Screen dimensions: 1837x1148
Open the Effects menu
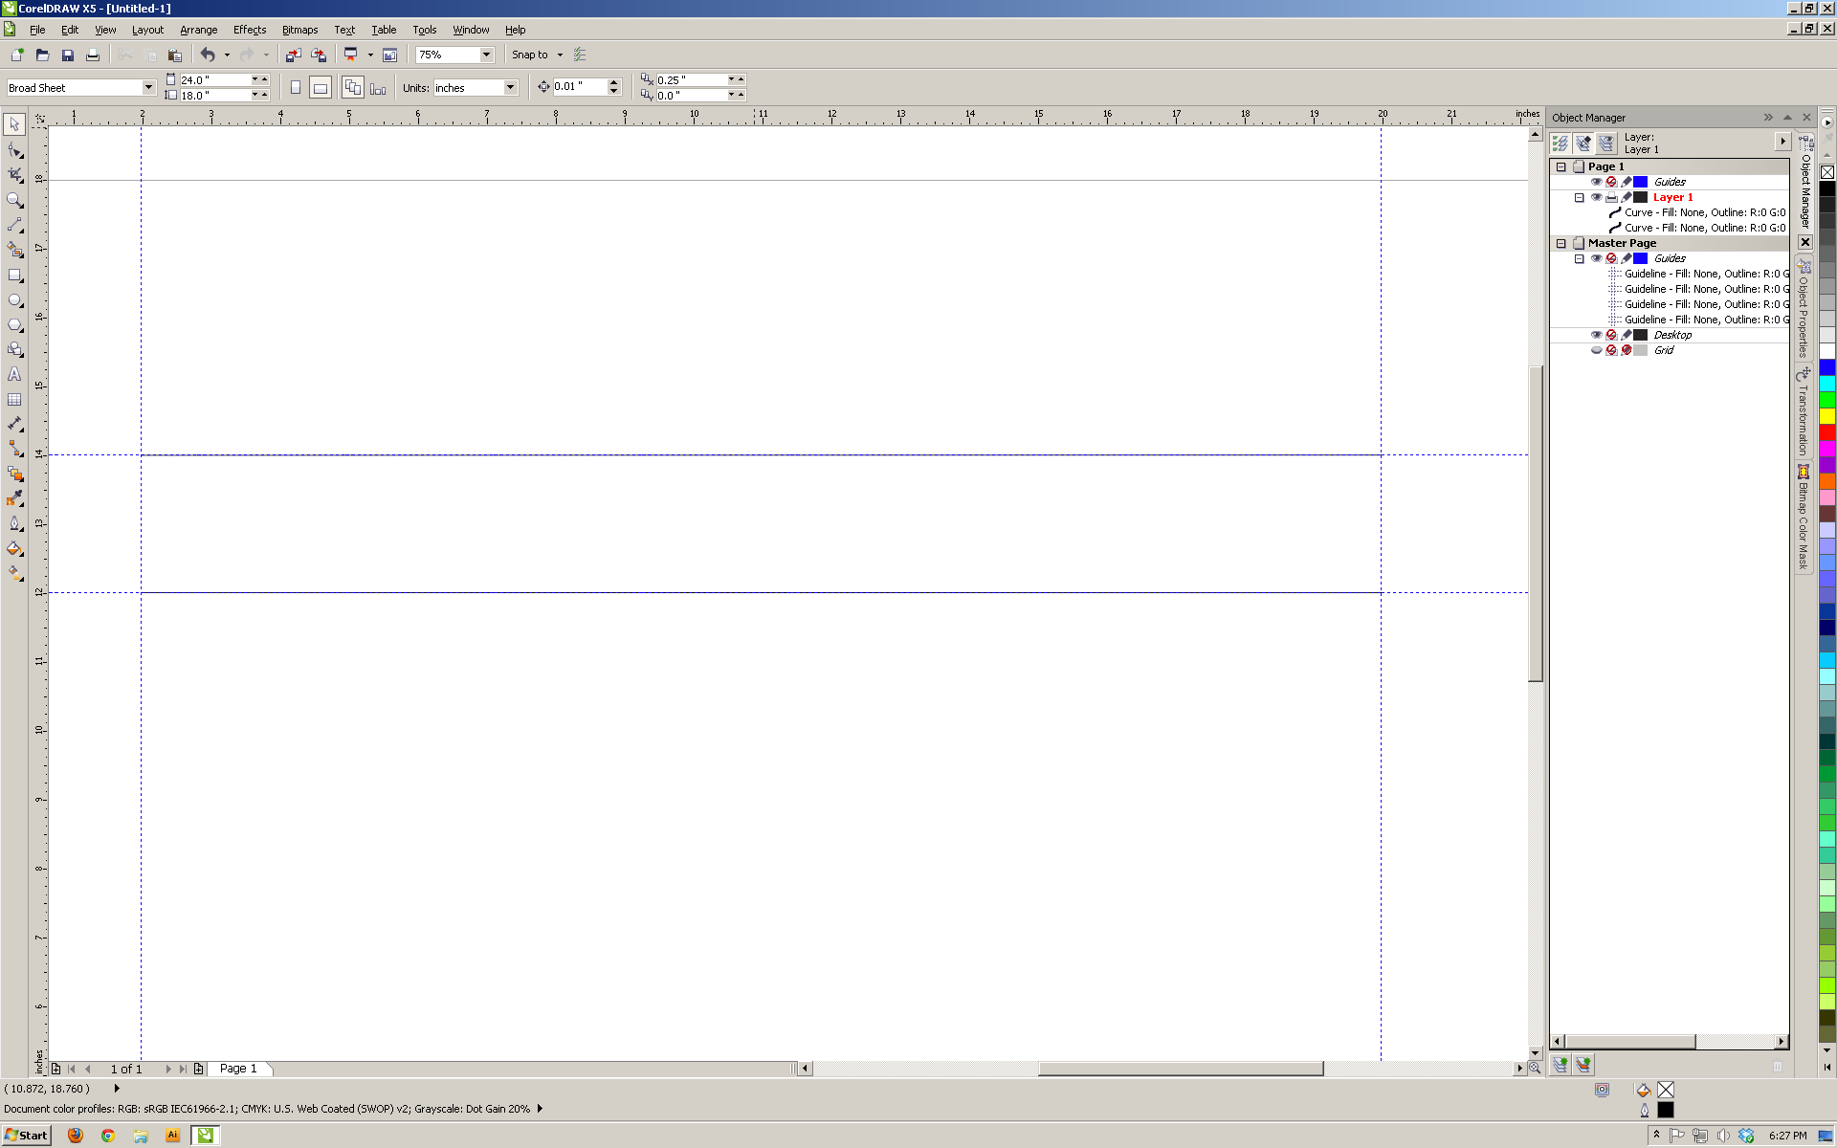pos(250,30)
